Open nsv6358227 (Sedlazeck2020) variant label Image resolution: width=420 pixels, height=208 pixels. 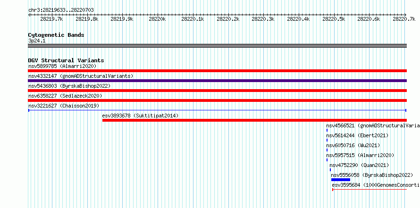coord(65,96)
